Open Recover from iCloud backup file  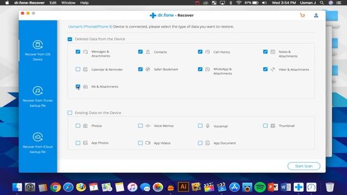point(37,143)
